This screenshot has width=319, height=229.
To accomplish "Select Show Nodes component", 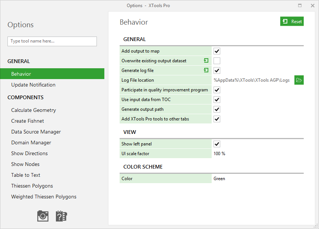I will pos(25,164).
